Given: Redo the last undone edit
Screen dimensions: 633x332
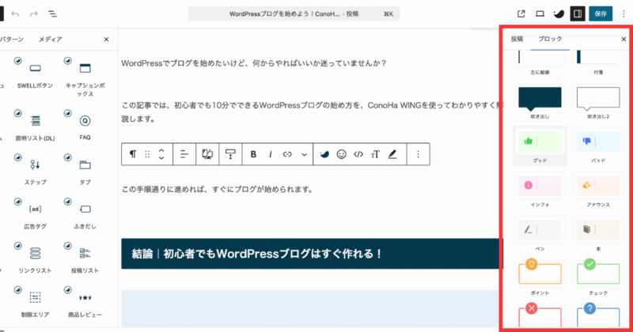Looking at the screenshot, I should tap(34, 14).
